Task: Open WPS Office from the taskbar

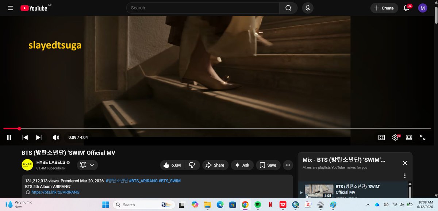Action: coord(283,205)
